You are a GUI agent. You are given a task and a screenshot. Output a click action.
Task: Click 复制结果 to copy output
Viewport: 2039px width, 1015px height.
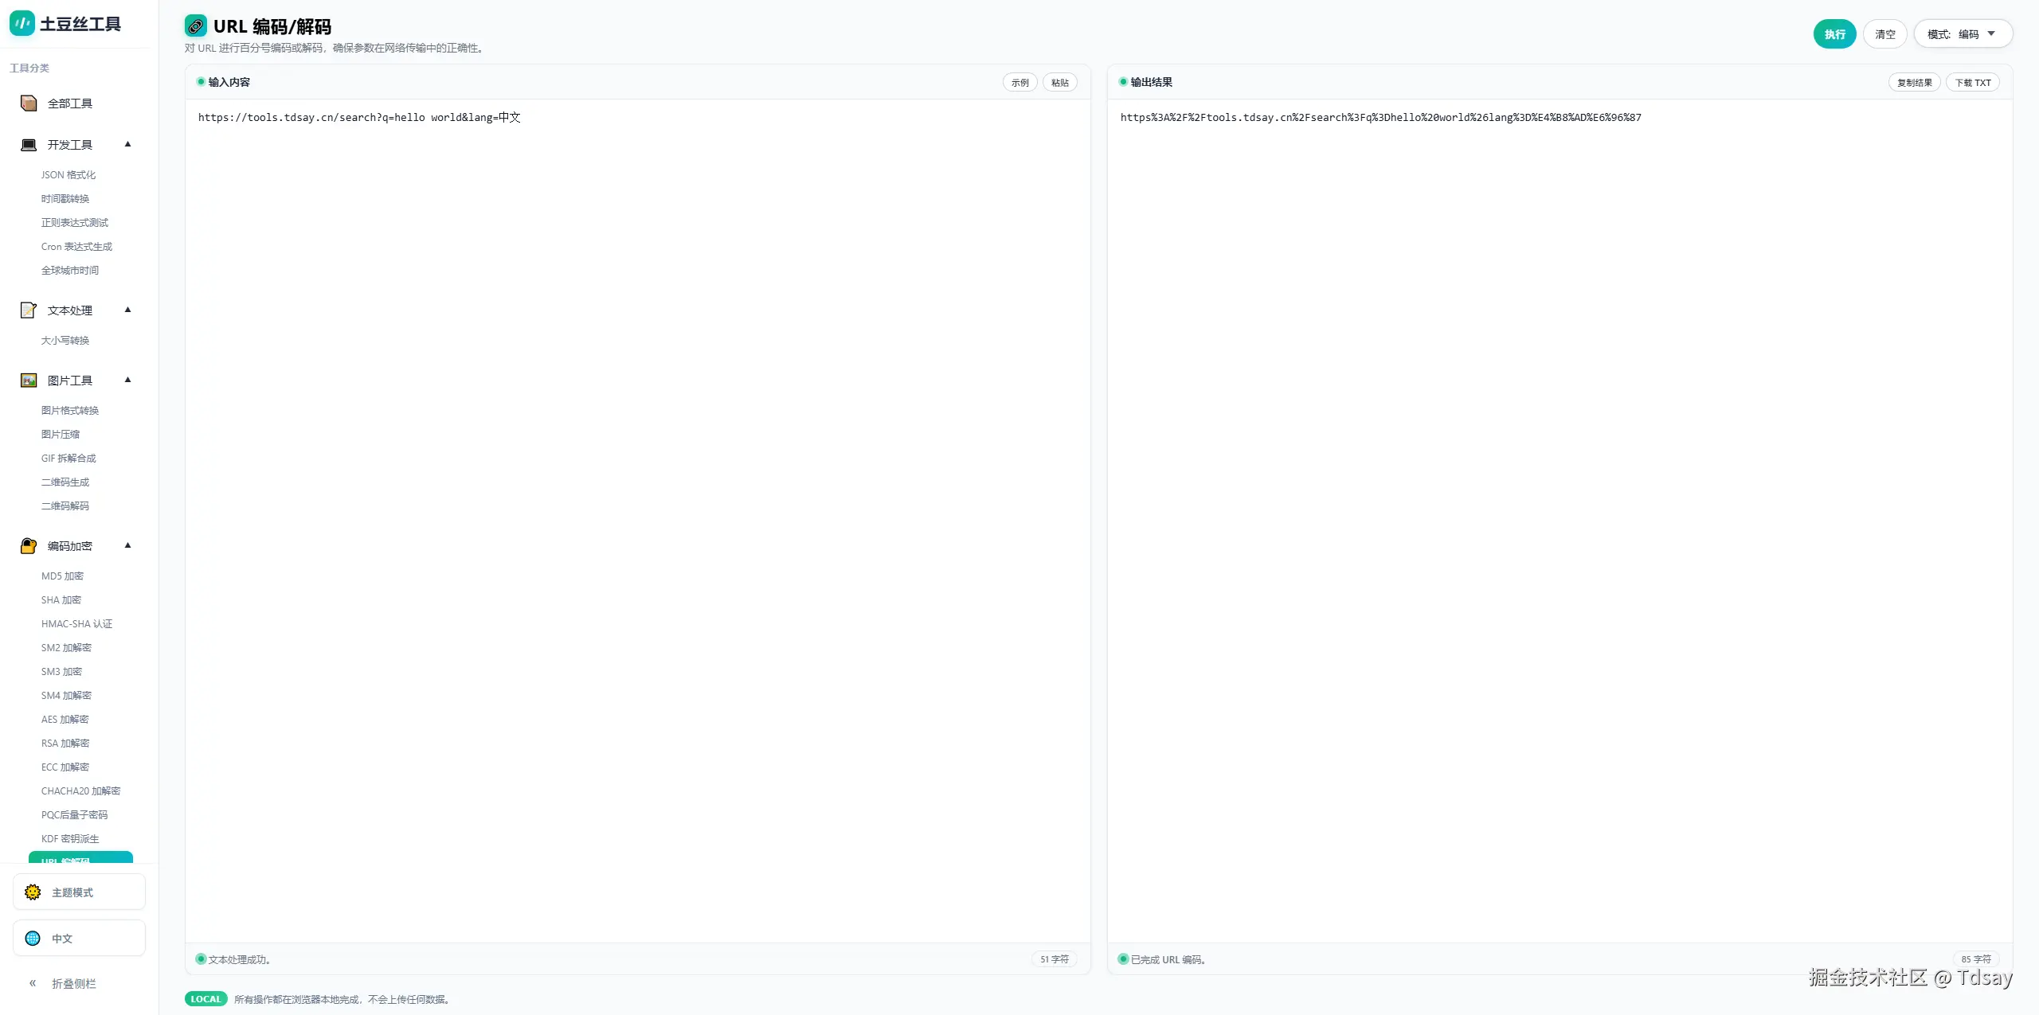[x=1914, y=83]
